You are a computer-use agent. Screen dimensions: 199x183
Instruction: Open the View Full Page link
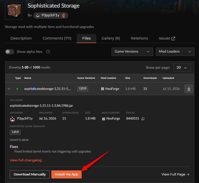(x=175, y=174)
